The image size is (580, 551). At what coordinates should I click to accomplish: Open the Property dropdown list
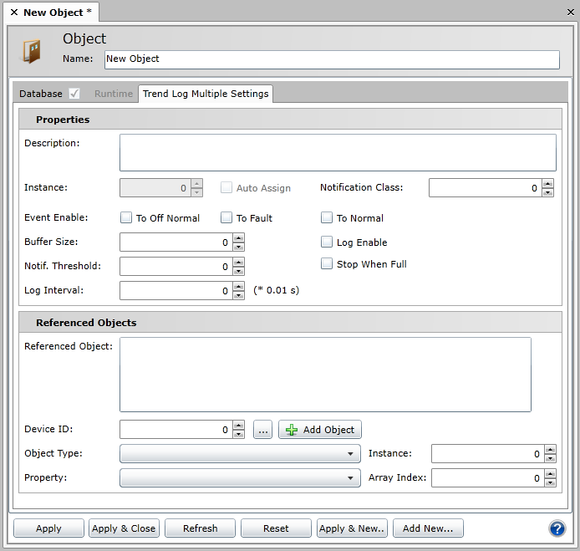(350, 478)
